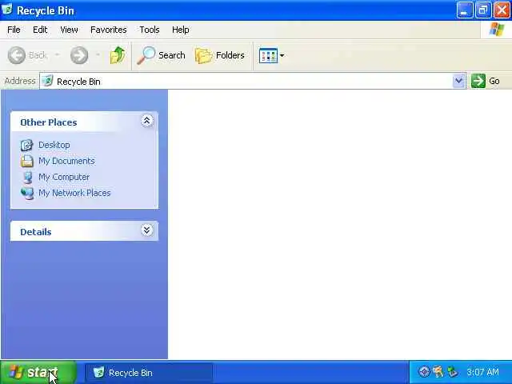Open the My Documents link

tap(66, 161)
